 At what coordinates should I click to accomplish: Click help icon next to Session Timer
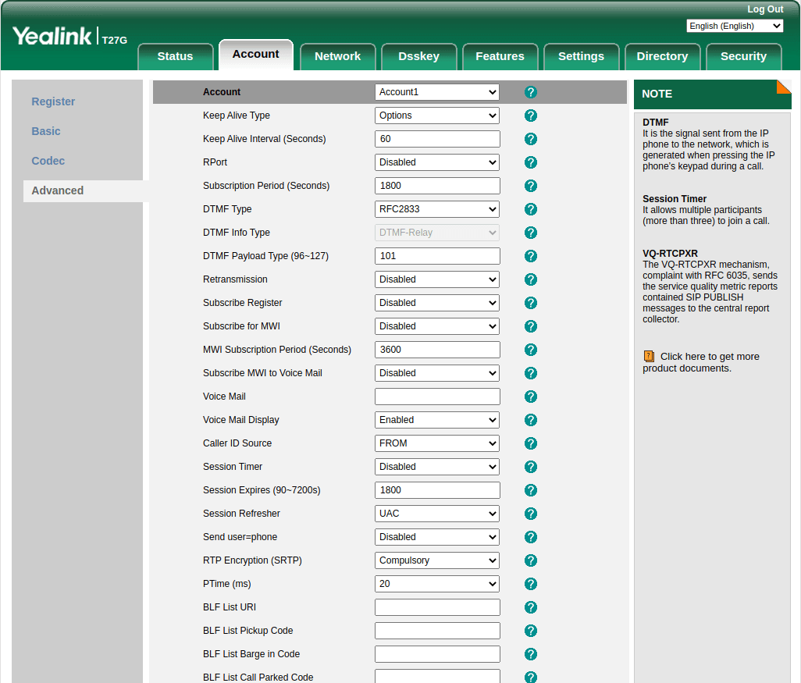531,467
